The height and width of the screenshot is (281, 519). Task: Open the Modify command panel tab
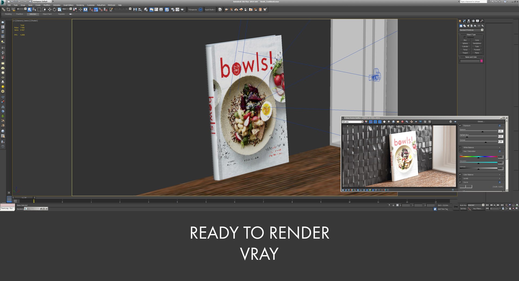[464, 21]
